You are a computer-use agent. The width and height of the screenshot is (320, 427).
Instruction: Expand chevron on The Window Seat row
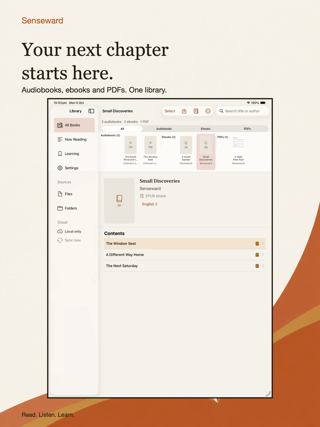coord(263,244)
